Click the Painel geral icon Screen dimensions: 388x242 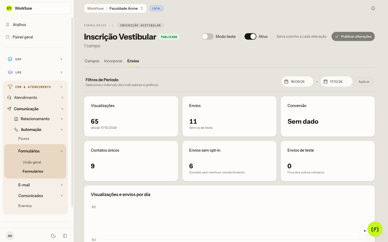pyautogui.click(x=8, y=37)
